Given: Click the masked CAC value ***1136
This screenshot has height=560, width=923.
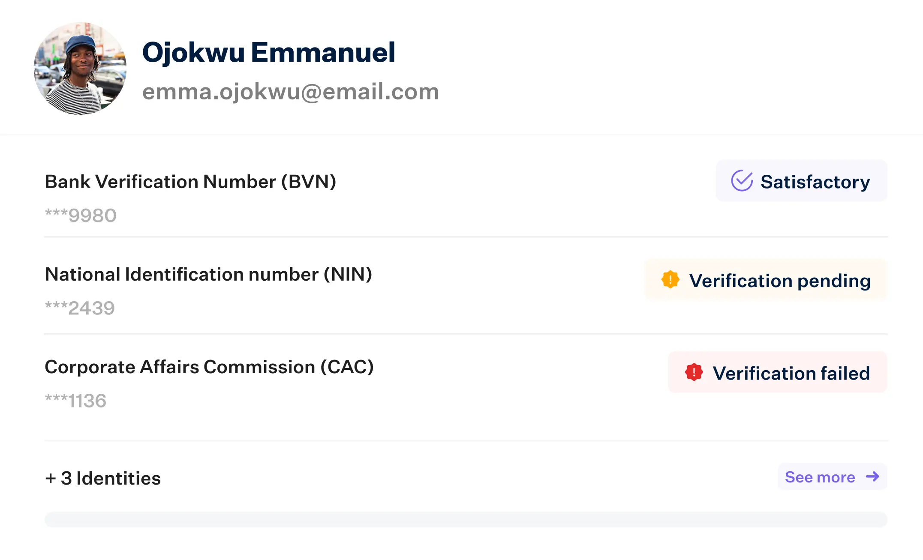Looking at the screenshot, I should tap(75, 400).
